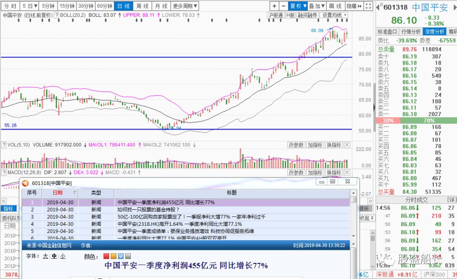This screenshot has width=457, height=279.
Task: Click the 画线 drawing button
Action: (x=336, y=6)
